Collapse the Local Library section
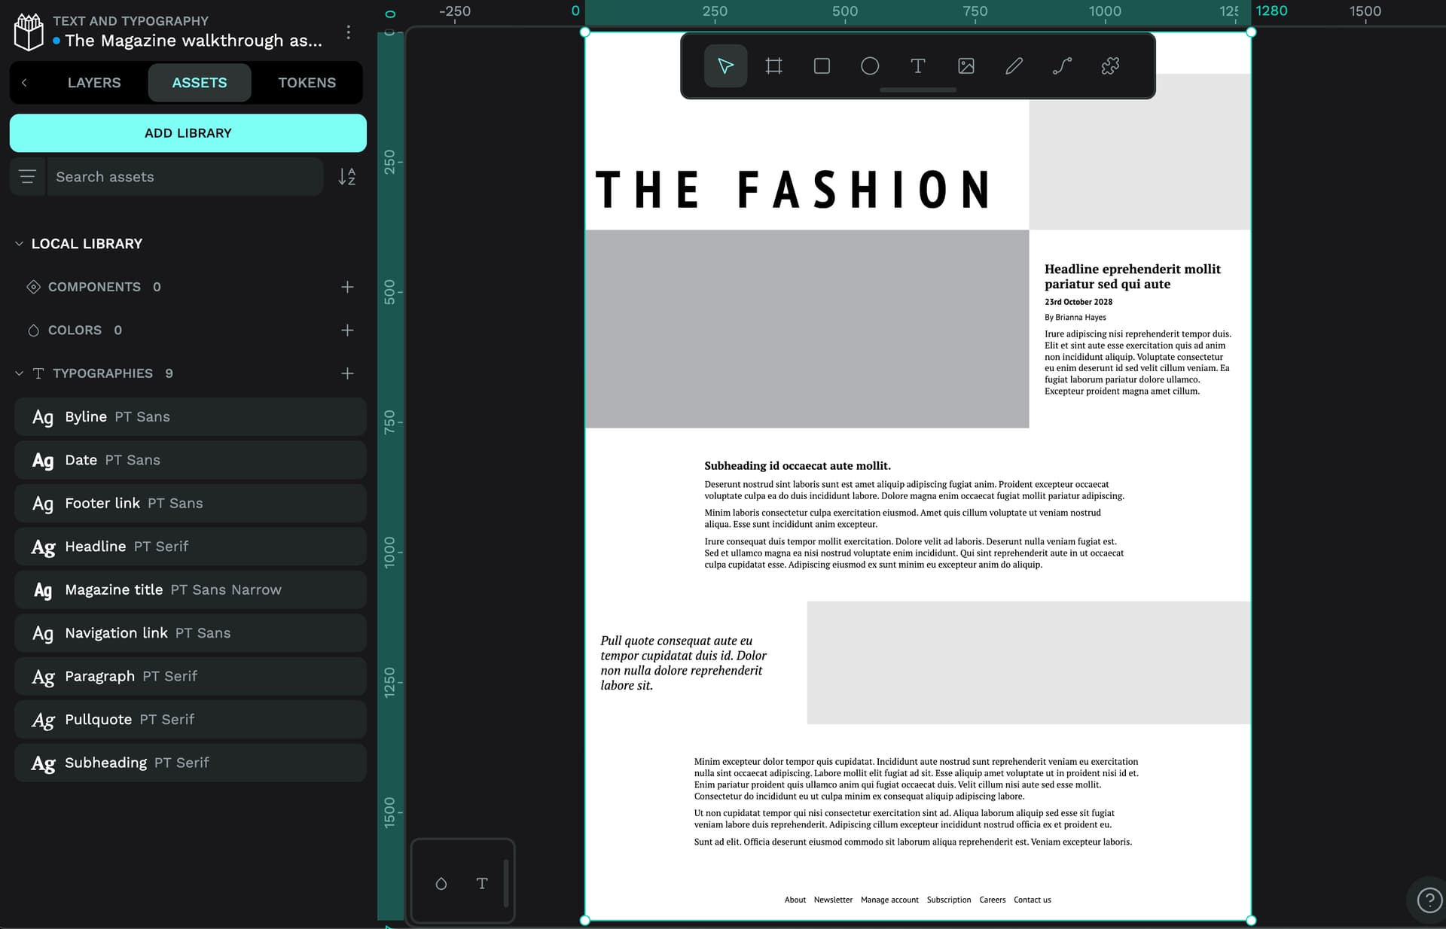 [20, 244]
